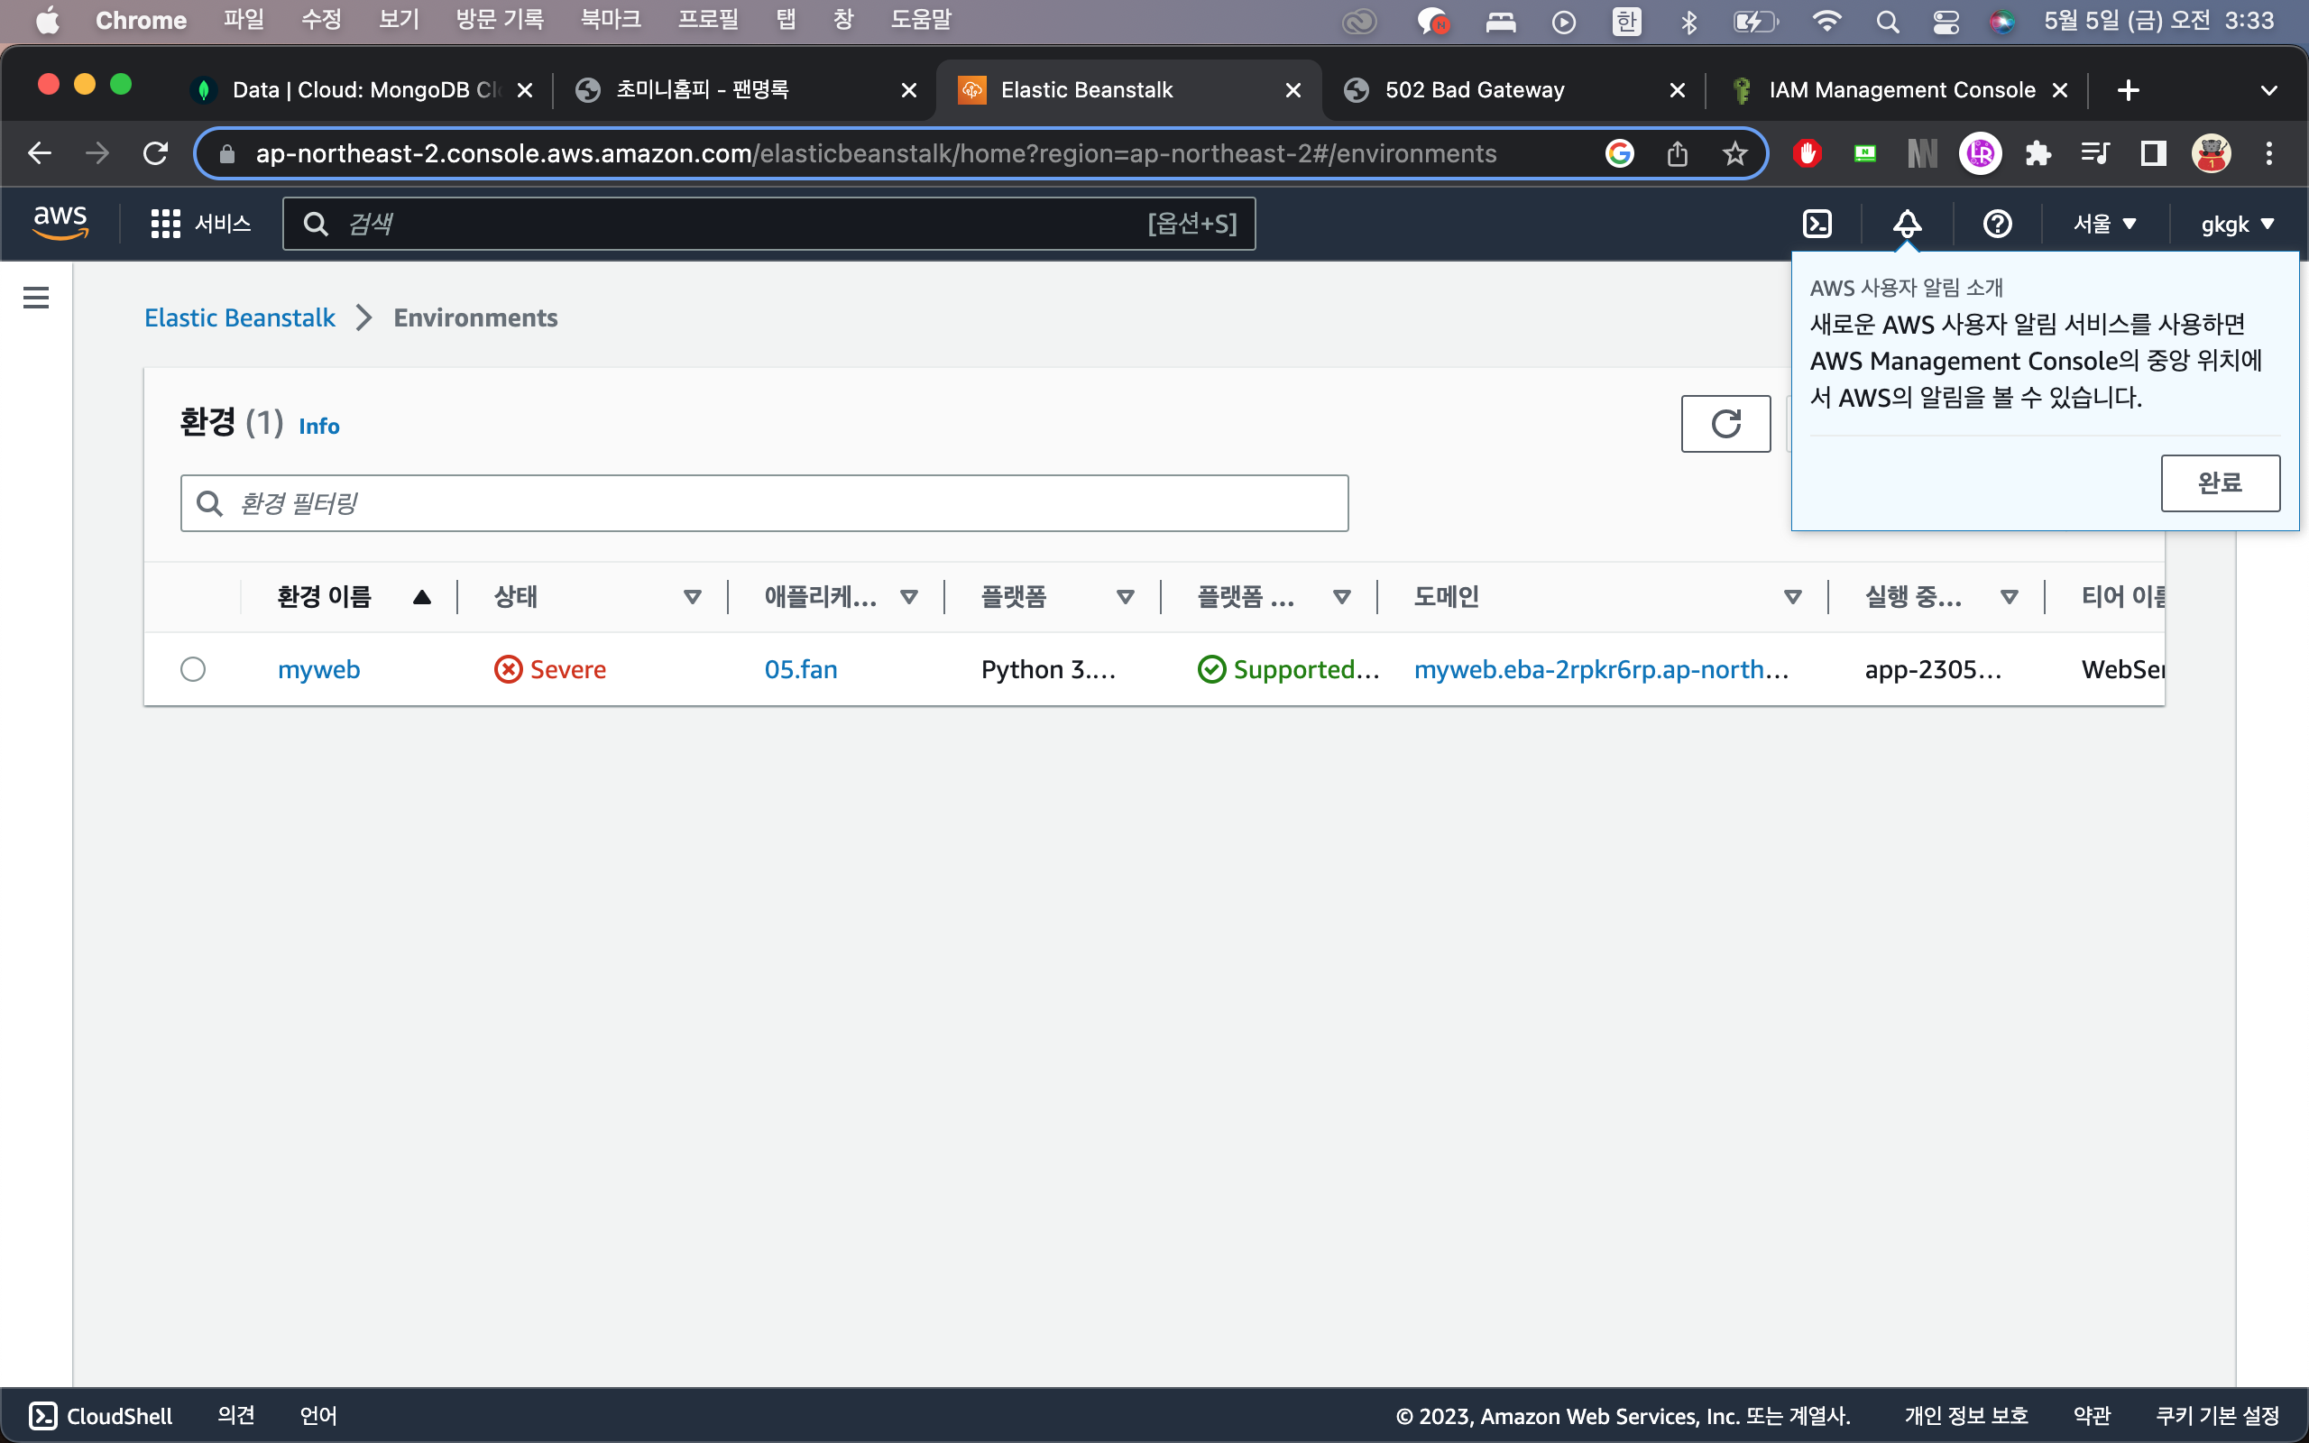This screenshot has width=2309, height=1443.
Task: Focus the 환경 필터링 filter field
Action: tap(764, 503)
